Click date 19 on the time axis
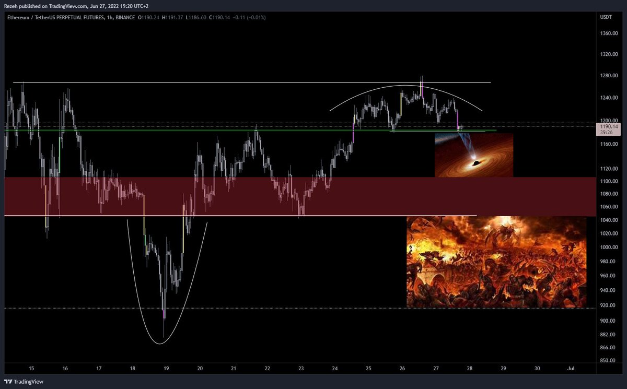Viewport: 627px width, 389px height. (x=166, y=369)
